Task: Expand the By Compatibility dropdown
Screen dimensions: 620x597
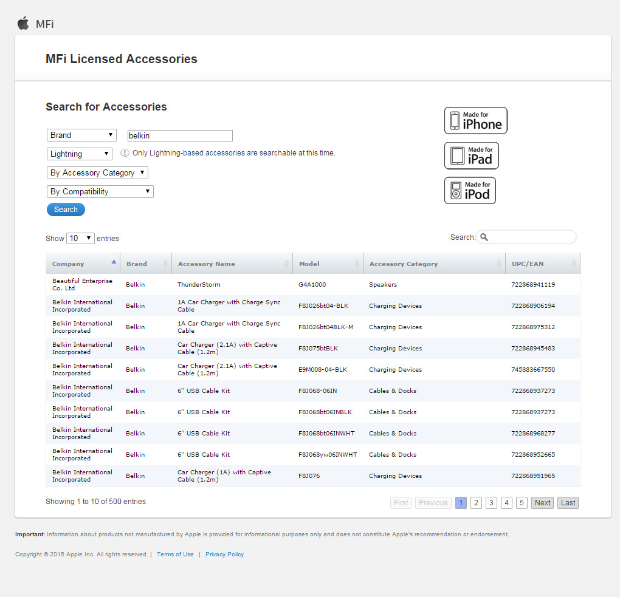Action: 100,192
